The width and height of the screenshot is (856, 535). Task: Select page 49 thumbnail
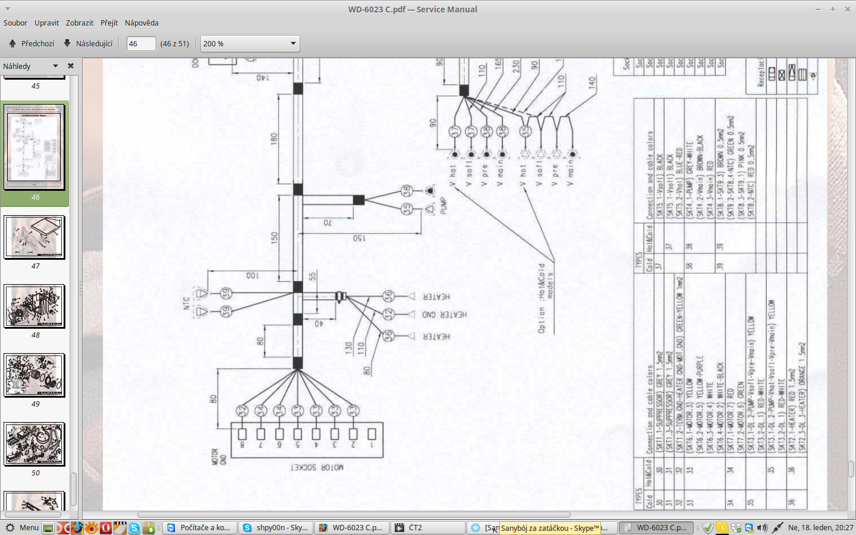pos(34,375)
